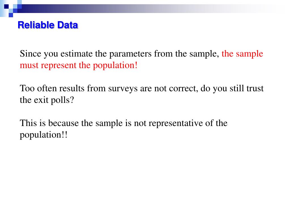
Task: Click the final word 'population!!'
Action: 44,135
